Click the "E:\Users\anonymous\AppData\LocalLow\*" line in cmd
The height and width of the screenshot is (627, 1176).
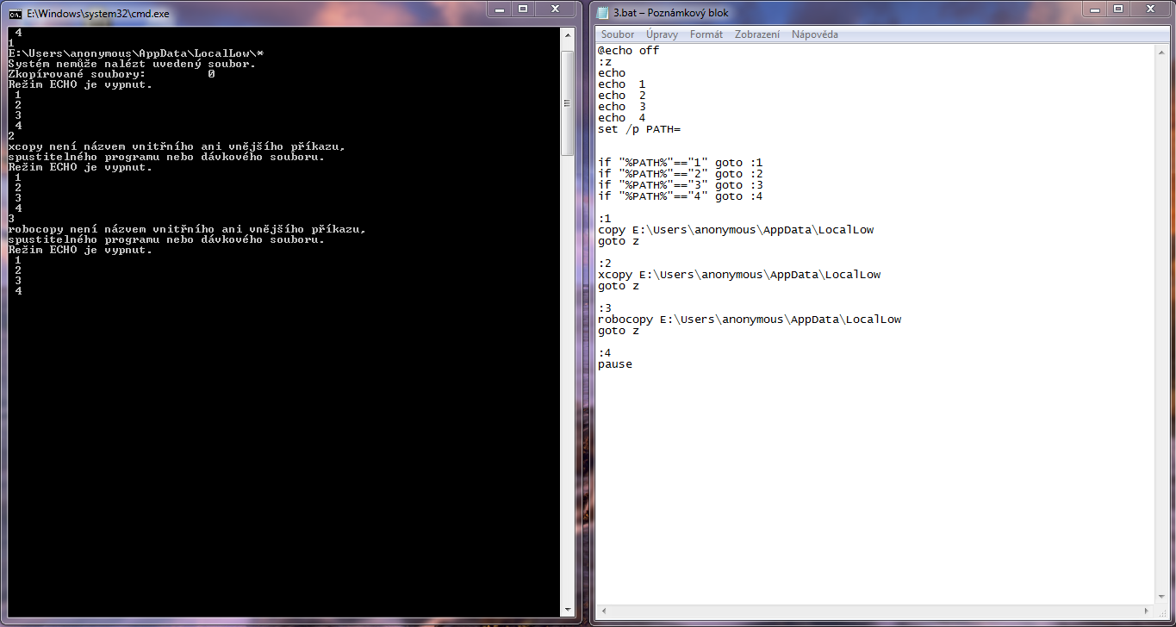point(135,53)
